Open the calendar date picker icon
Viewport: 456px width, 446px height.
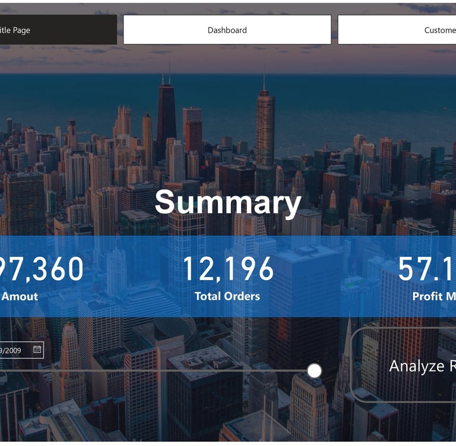37,350
